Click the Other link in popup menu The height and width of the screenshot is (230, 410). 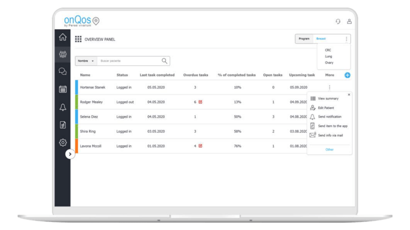point(329,150)
